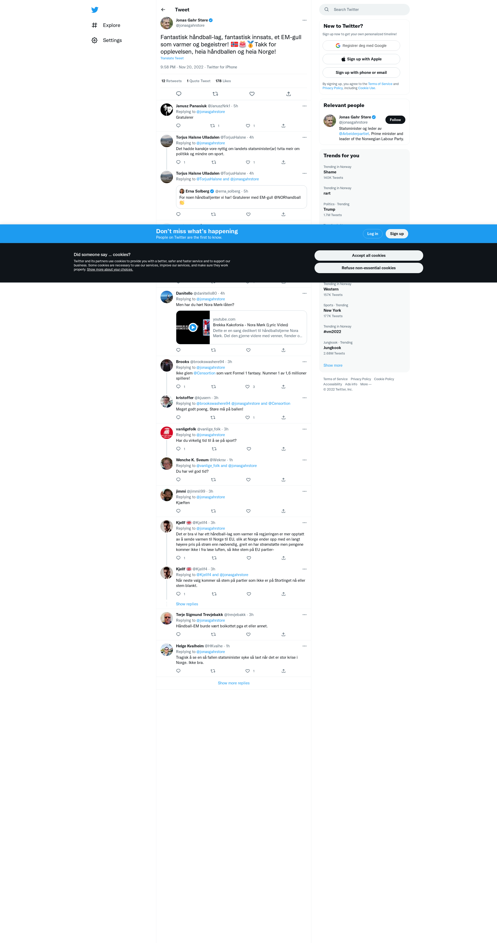Open Settings in the sidebar
This screenshot has height=943, width=497.
[x=107, y=40]
